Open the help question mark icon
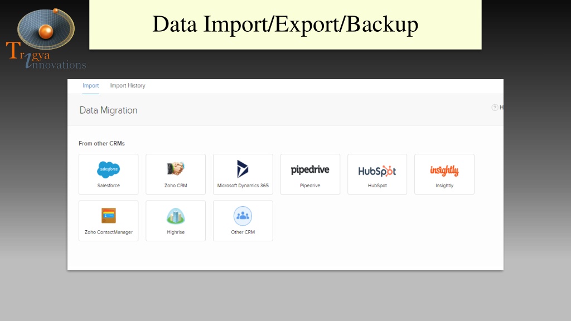Image resolution: width=571 pixels, height=321 pixels. click(x=495, y=108)
